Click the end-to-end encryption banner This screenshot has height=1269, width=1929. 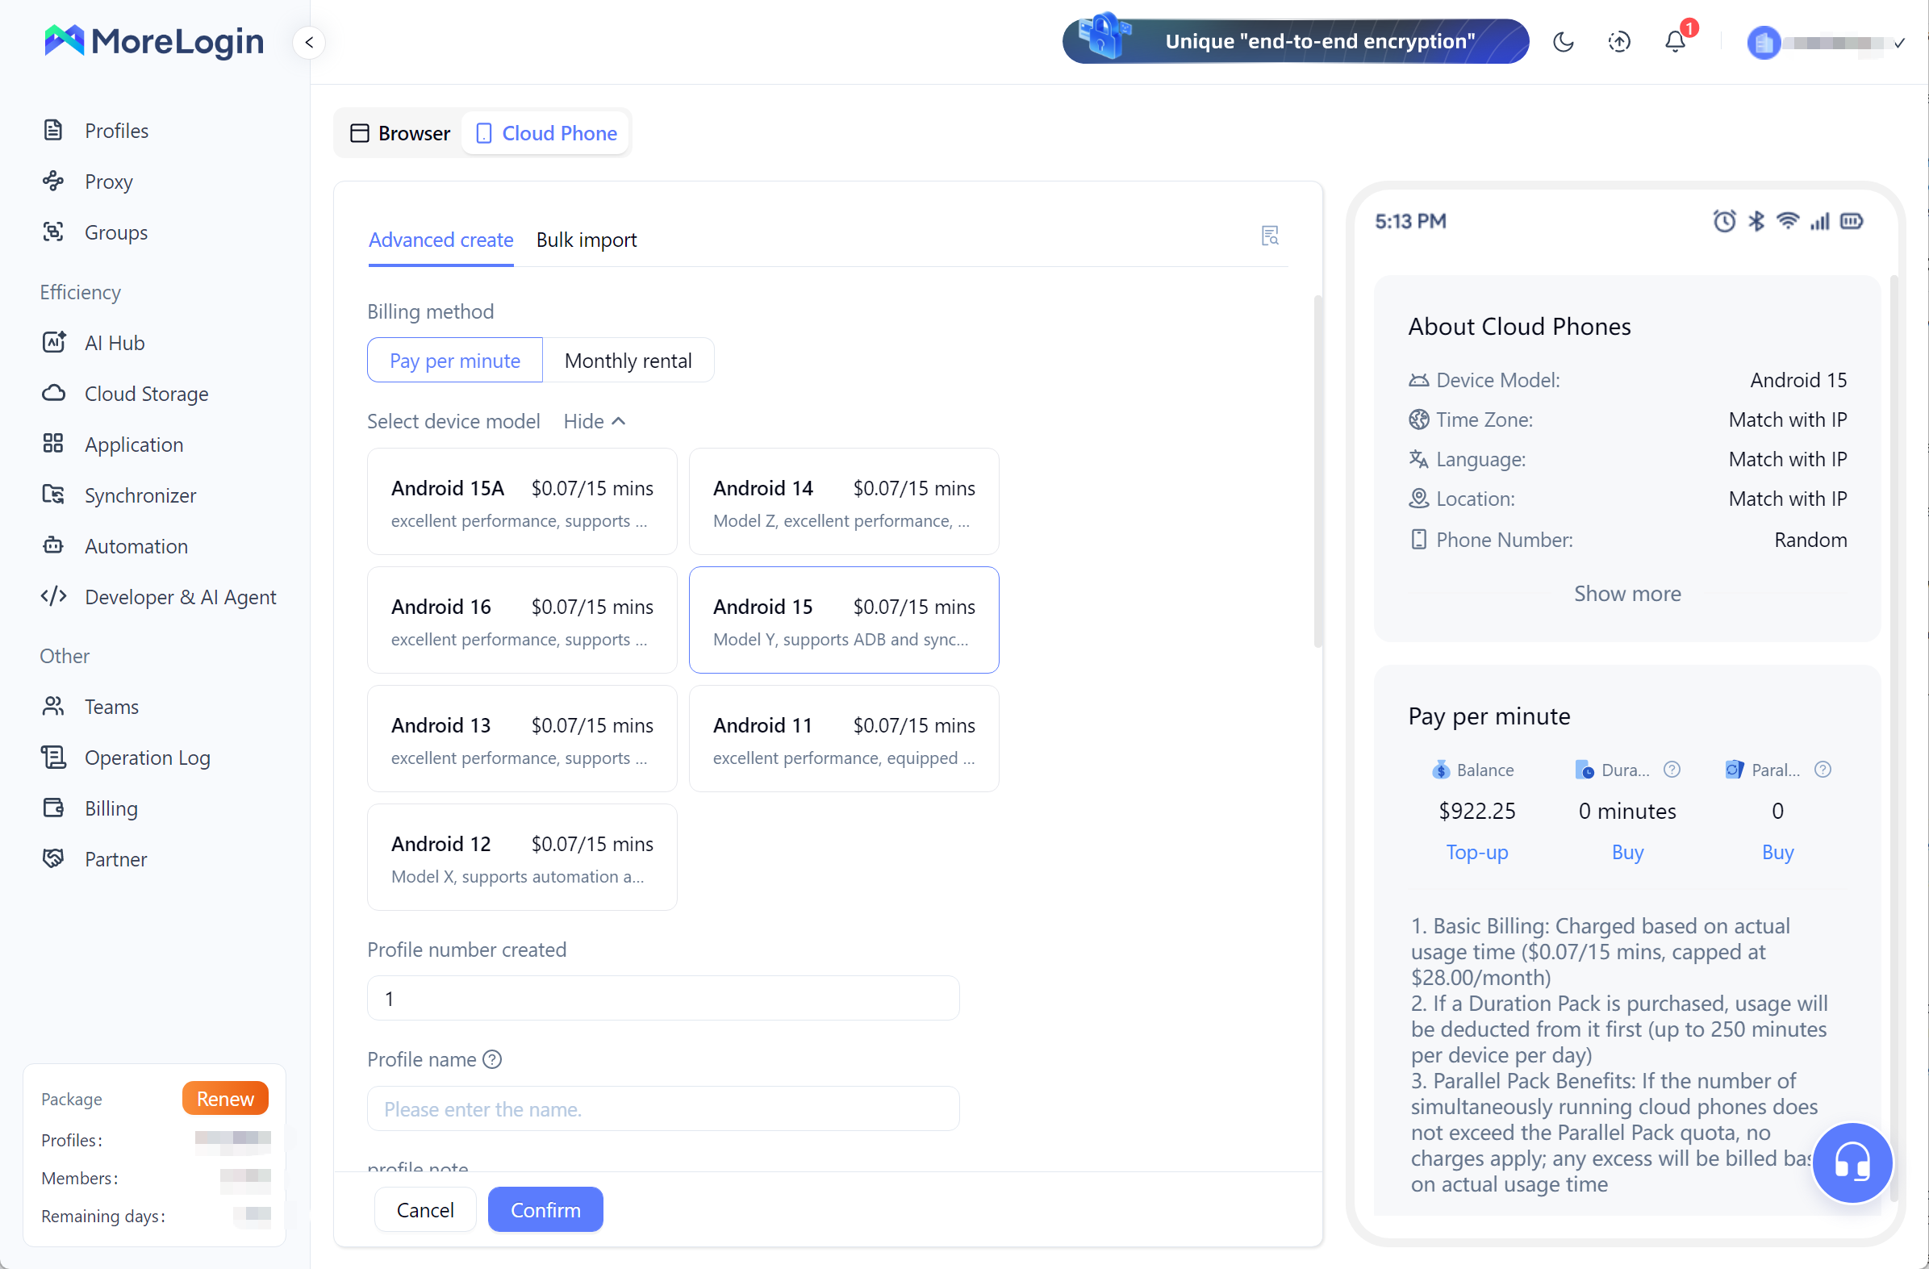1295,40
